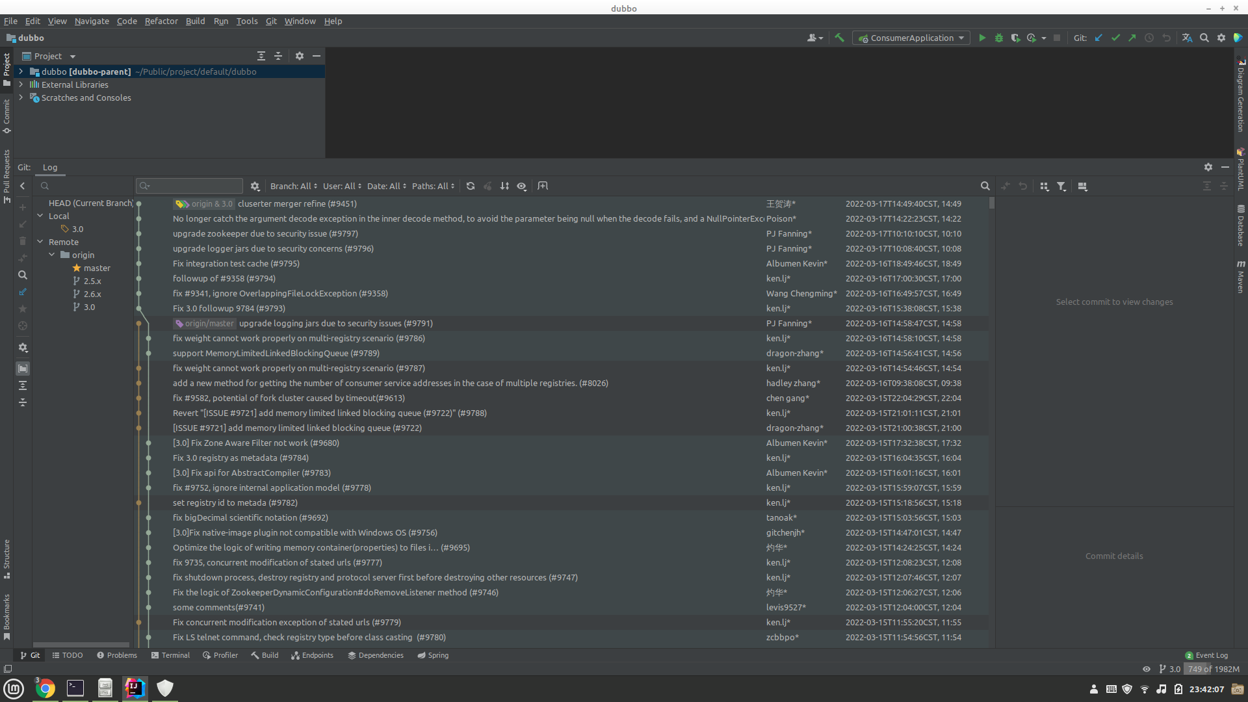Open TODO tool window
The width and height of the screenshot is (1248, 702).
point(68,655)
